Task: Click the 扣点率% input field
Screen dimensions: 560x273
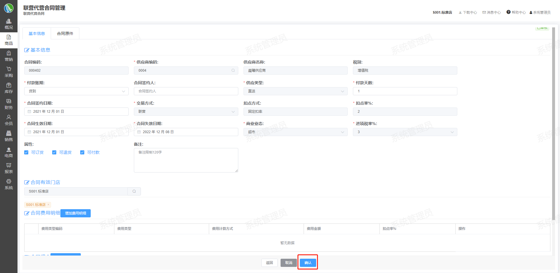Action: 405,112
